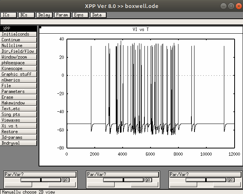243x194 pixels.
Task: Open the File menu entry
Action: click(18, 86)
